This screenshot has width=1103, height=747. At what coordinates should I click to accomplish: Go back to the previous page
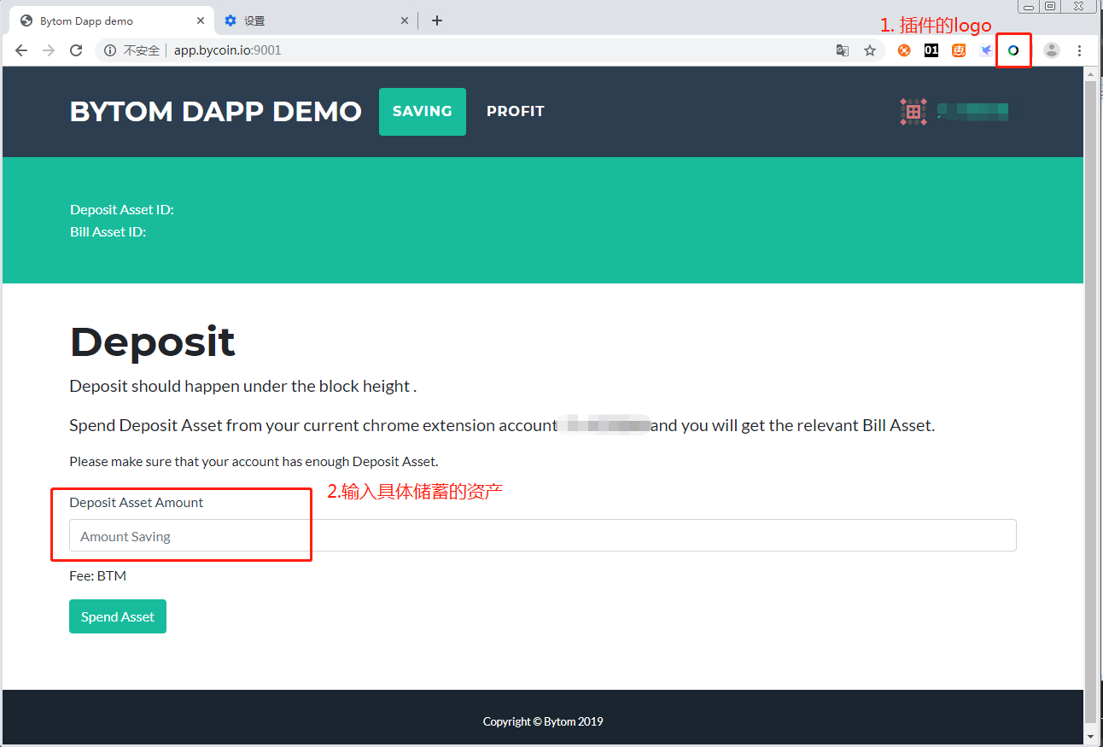click(21, 50)
